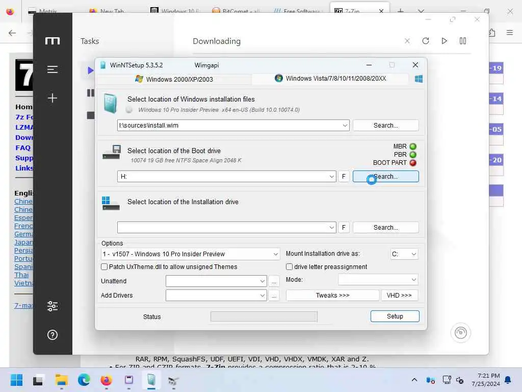Search for the Installation drive location

[x=385, y=227]
